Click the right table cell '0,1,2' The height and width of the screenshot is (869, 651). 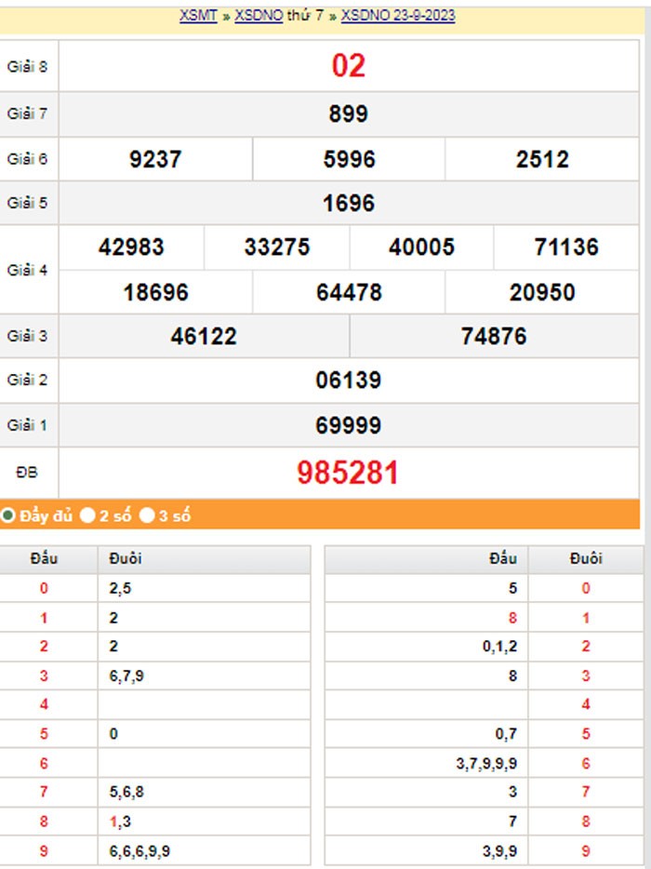coord(499,647)
